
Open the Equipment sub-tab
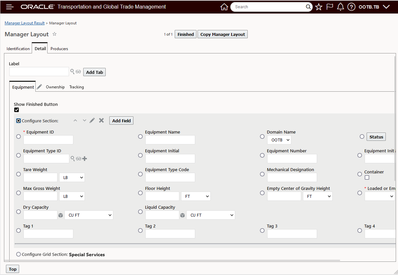point(23,87)
